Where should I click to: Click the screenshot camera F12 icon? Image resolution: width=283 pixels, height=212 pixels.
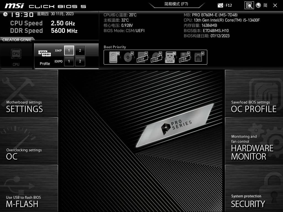pos(220,5)
